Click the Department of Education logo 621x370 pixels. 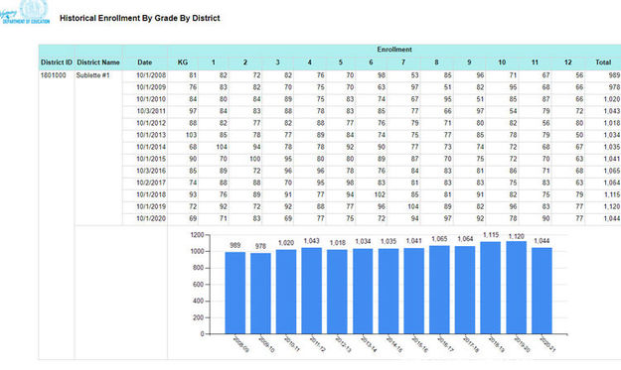click(26, 12)
